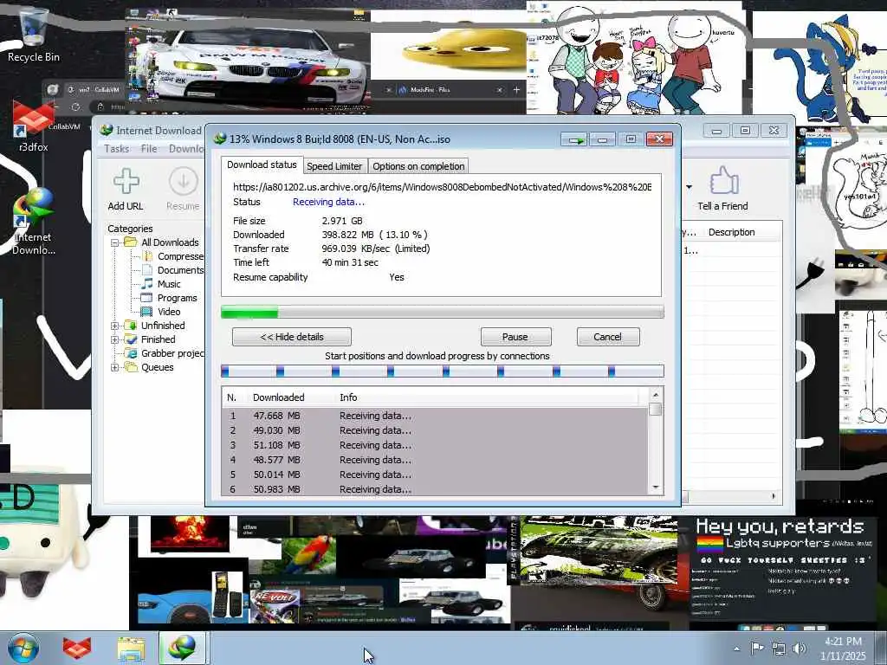Screen dimensions: 887x665
Task: Click the green overall download progress bar
Action: 443,312
